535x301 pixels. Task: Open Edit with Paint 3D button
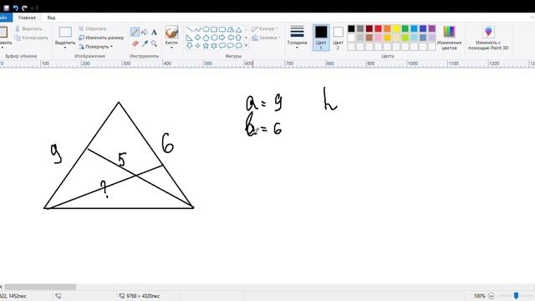click(x=488, y=38)
